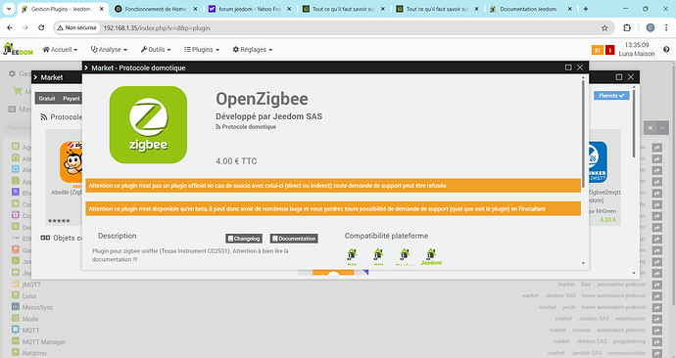676x358 pixels.
Task: Expand the Outils menu
Action: tap(156, 50)
